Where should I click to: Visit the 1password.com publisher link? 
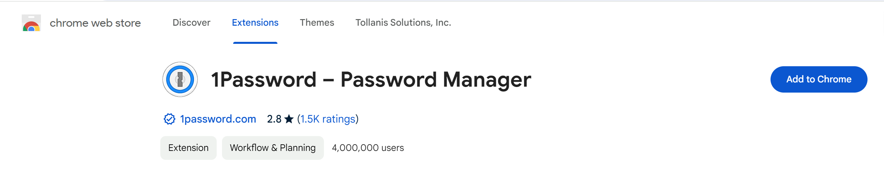point(218,119)
